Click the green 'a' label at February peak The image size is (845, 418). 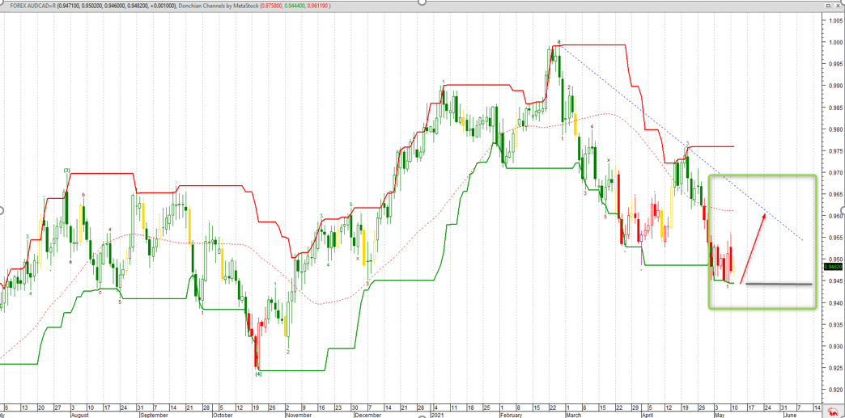click(x=558, y=41)
